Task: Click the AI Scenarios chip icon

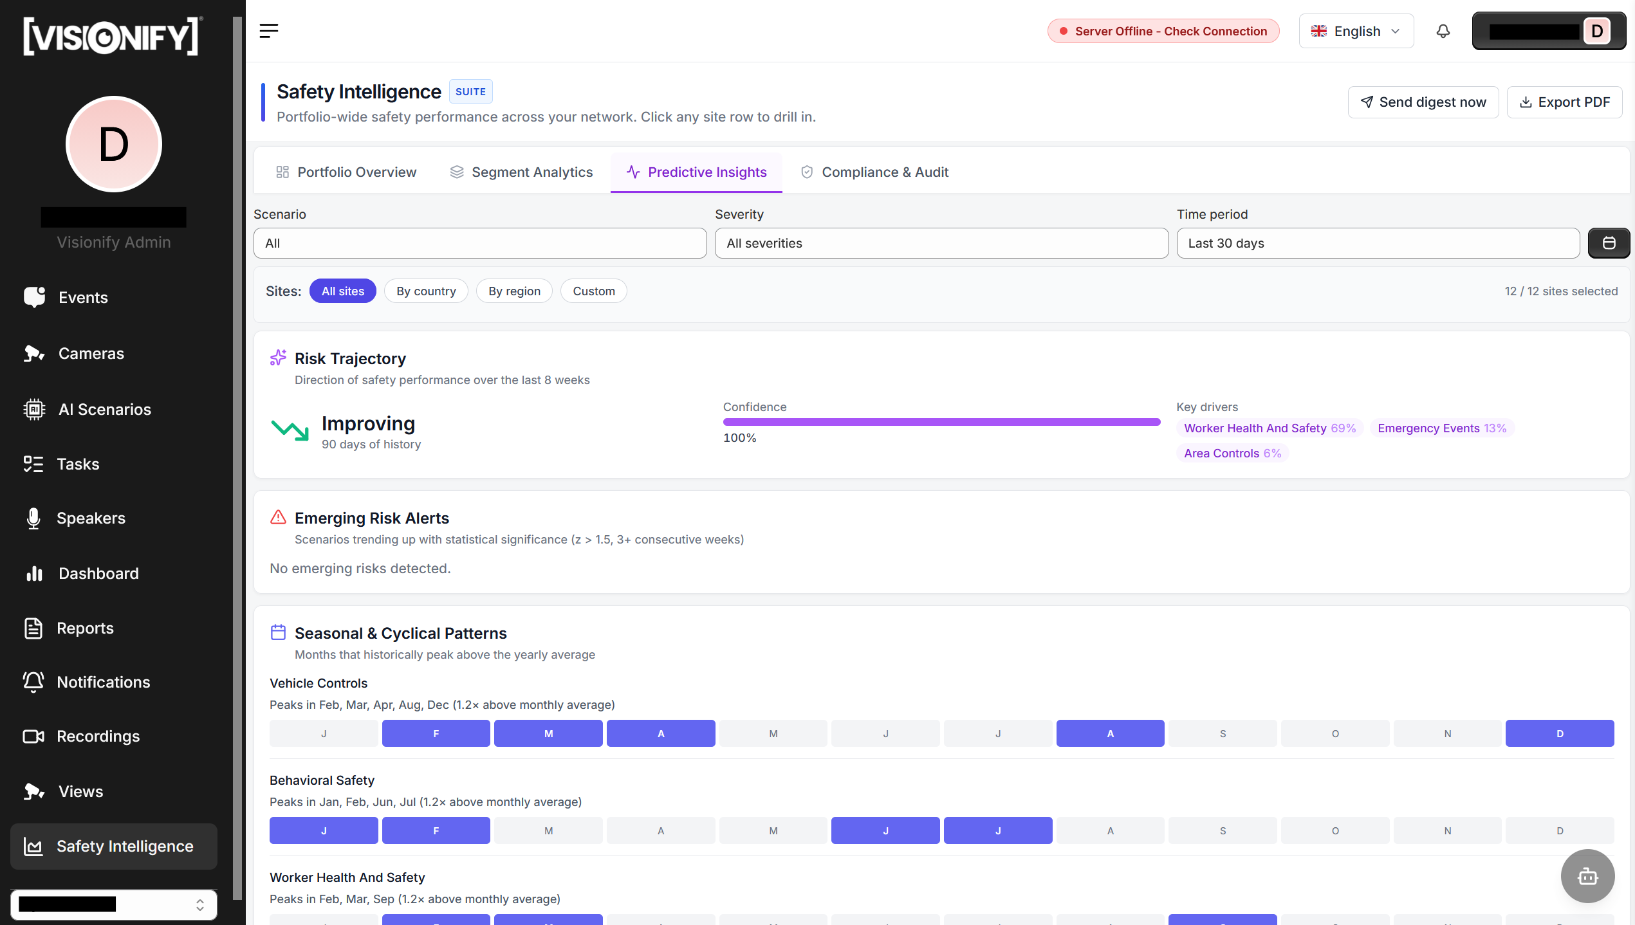Action: point(34,409)
